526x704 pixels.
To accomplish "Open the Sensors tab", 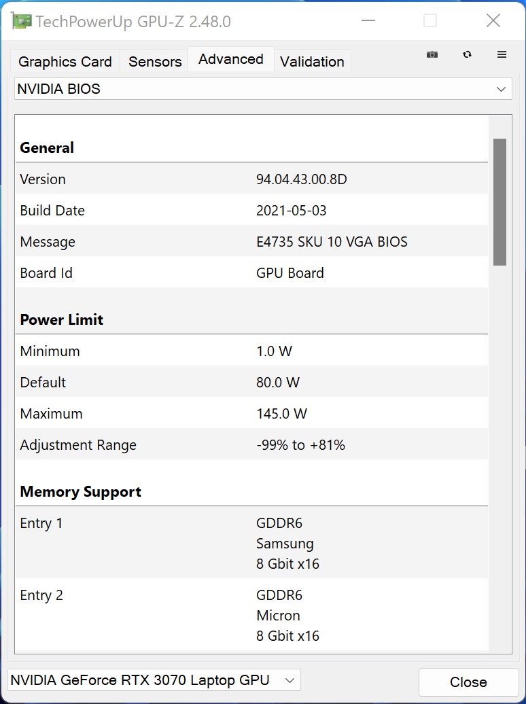I will pos(155,61).
